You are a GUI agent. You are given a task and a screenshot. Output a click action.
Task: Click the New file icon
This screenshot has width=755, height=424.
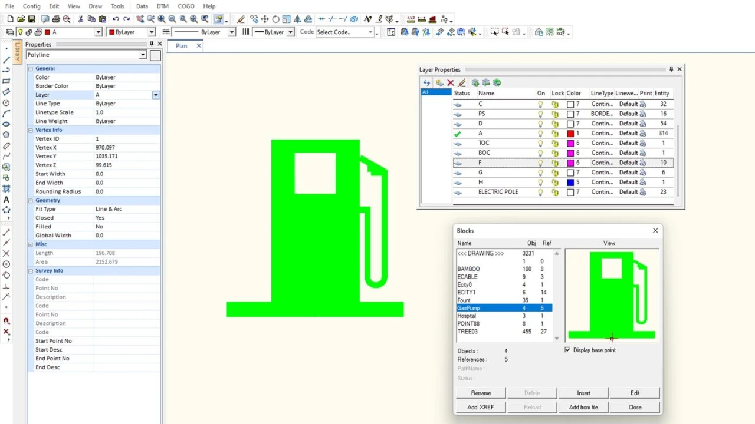(x=10, y=19)
